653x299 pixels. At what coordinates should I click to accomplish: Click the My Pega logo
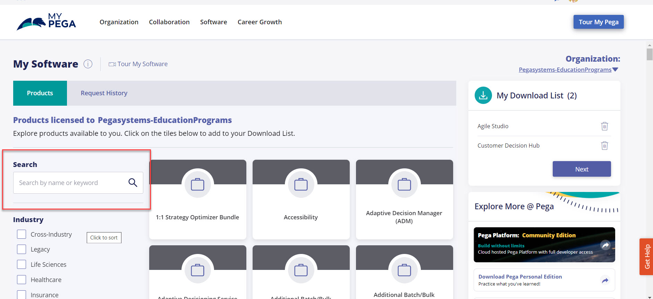(x=46, y=22)
